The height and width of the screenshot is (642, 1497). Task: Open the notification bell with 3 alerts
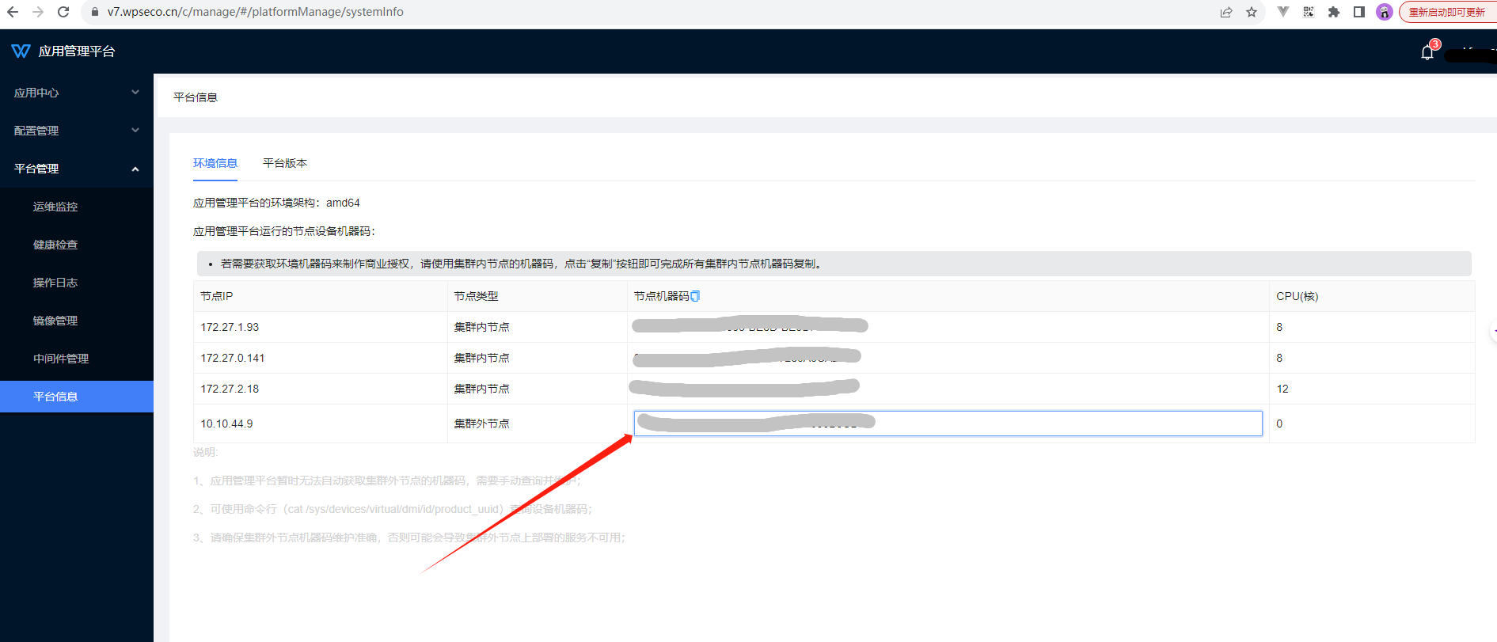(x=1427, y=52)
